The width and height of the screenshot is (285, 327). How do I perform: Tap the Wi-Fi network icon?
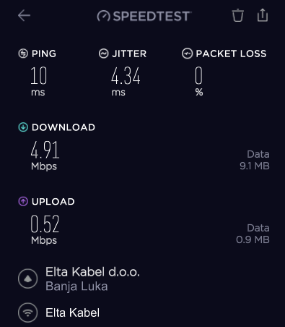(28, 313)
